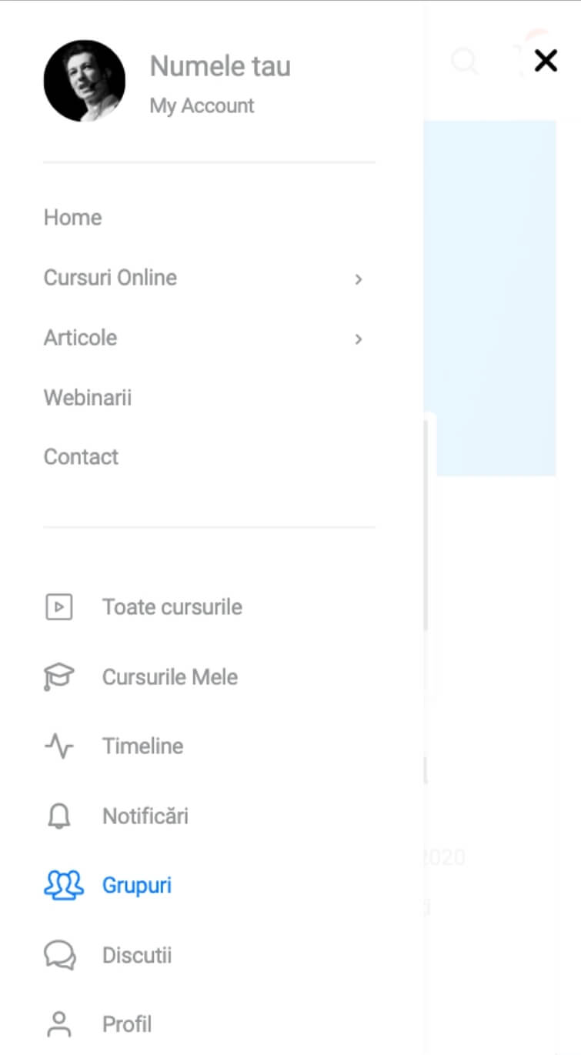The image size is (581, 1055).
Task: Expand the Articole submenu
Action: pyautogui.click(x=358, y=339)
